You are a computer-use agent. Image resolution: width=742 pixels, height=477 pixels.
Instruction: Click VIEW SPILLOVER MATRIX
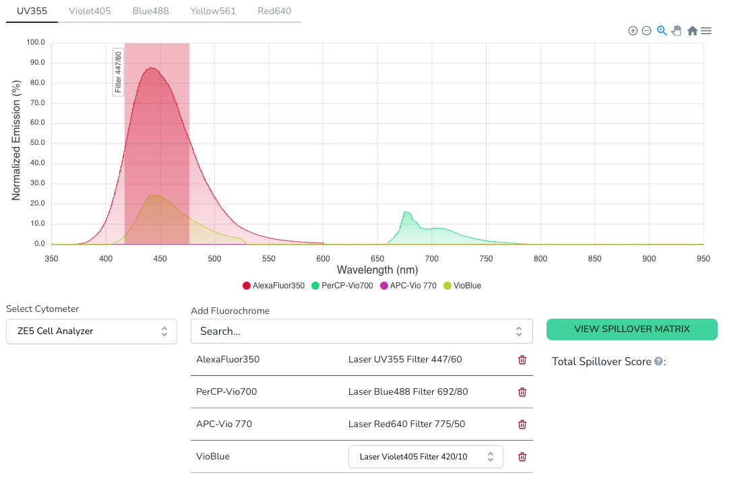click(x=631, y=329)
